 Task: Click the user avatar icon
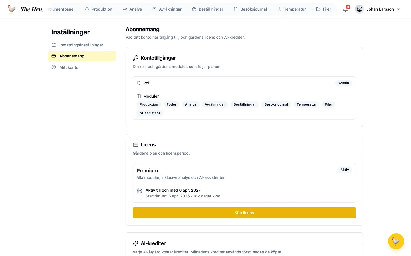pyautogui.click(x=360, y=9)
